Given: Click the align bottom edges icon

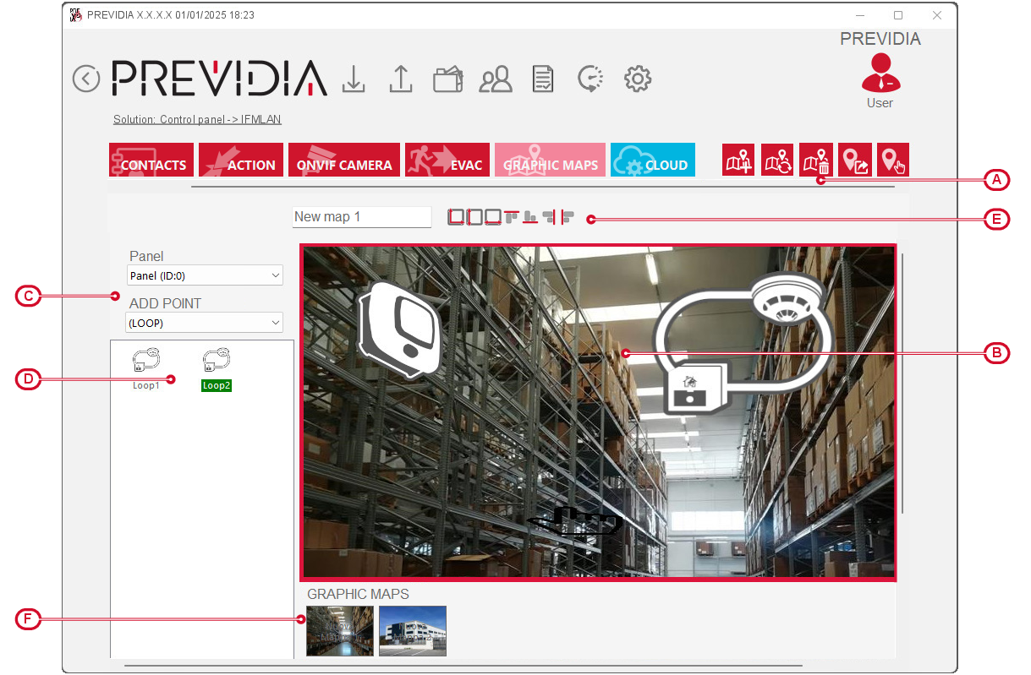Looking at the screenshot, I should click(530, 217).
